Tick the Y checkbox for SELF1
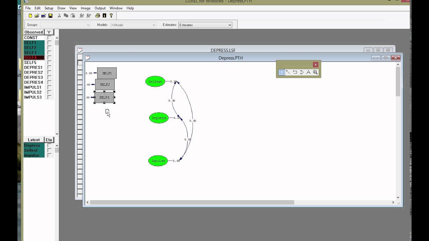This screenshot has width=429, height=241. pyautogui.click(x=49, y=43)
